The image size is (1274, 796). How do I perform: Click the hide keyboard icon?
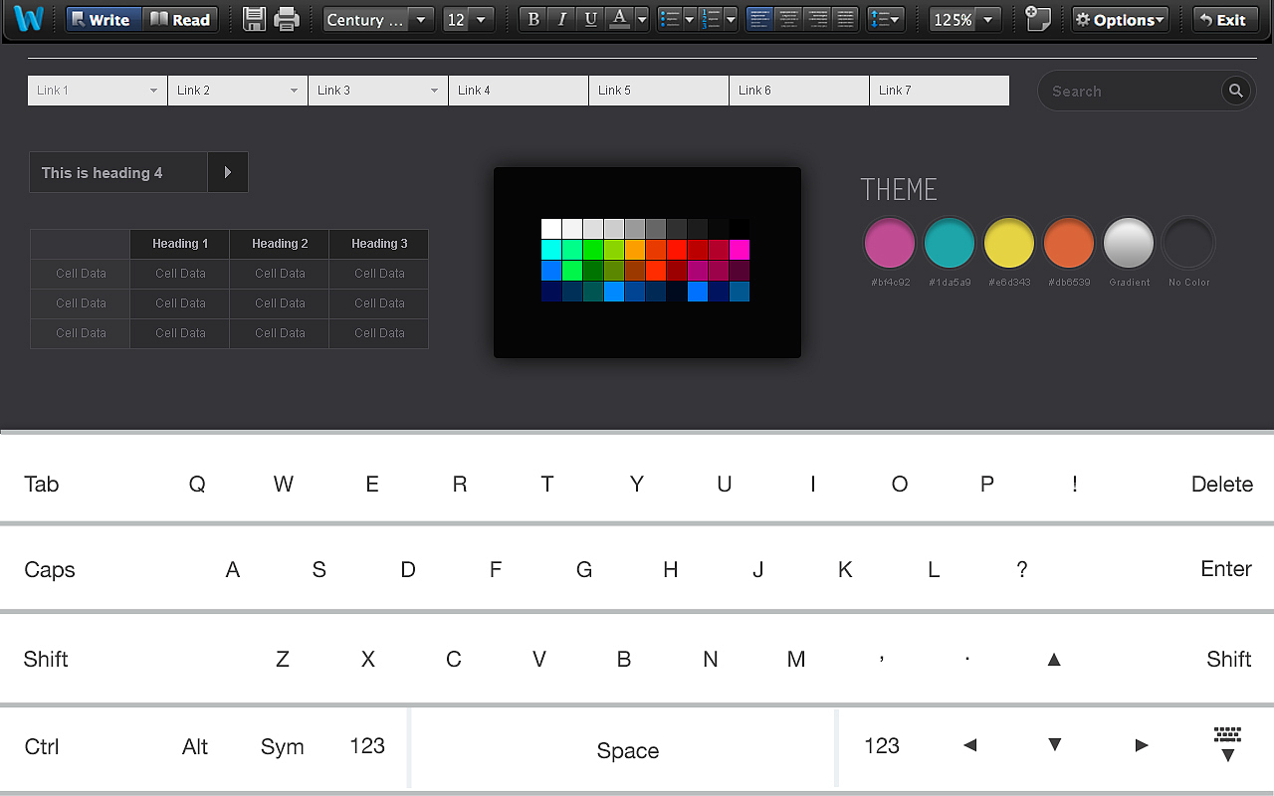click(x=1227, y=744)
